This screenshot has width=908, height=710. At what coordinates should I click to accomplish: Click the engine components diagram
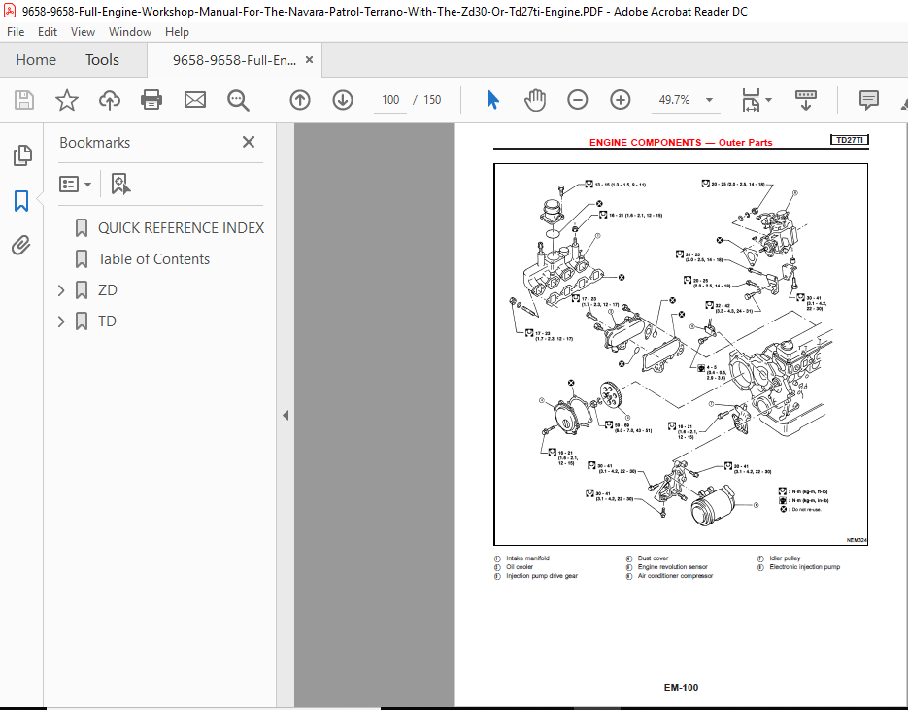click(x=681, y=355)
